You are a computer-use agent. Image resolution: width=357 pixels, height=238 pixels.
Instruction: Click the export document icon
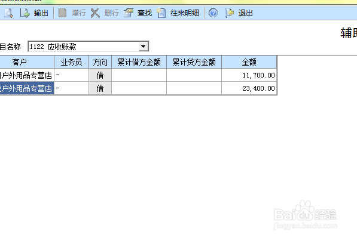[x=25, y=13]
